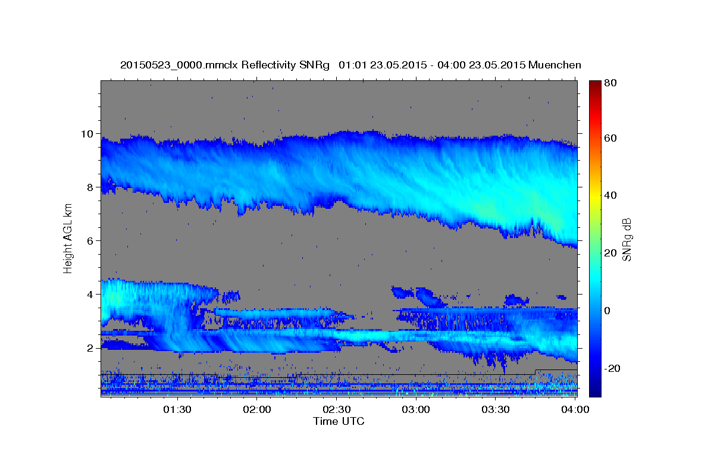714x476 pixels.
Task: Click the 04:00 time tick label
Action: [575, 409]
